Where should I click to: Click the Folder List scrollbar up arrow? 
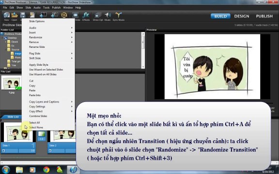point(143,33)
